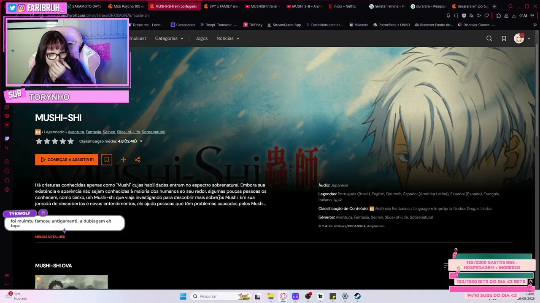Open the sidebar player icon
This screenshot has height=303, width=540.
point(7,162)
